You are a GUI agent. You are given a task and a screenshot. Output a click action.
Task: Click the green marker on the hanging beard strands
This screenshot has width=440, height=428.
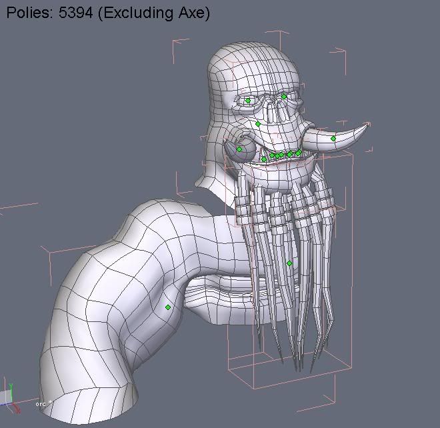(x=289, y=263)
